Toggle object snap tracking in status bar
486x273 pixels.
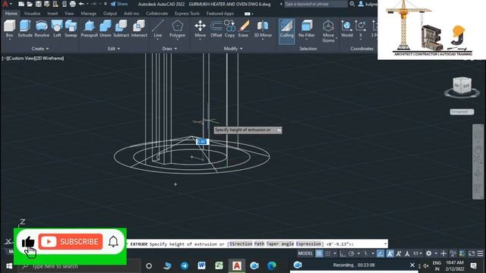coord(380,253)
